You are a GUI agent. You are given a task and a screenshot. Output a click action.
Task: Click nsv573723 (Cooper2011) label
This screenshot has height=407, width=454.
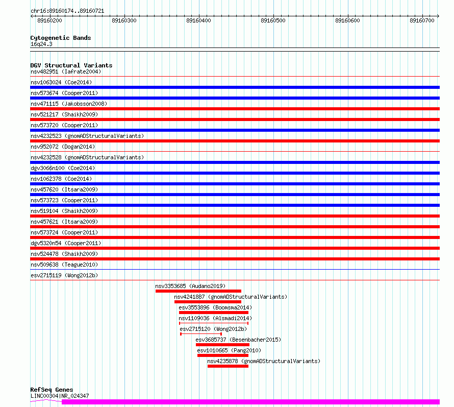(64, 200)
